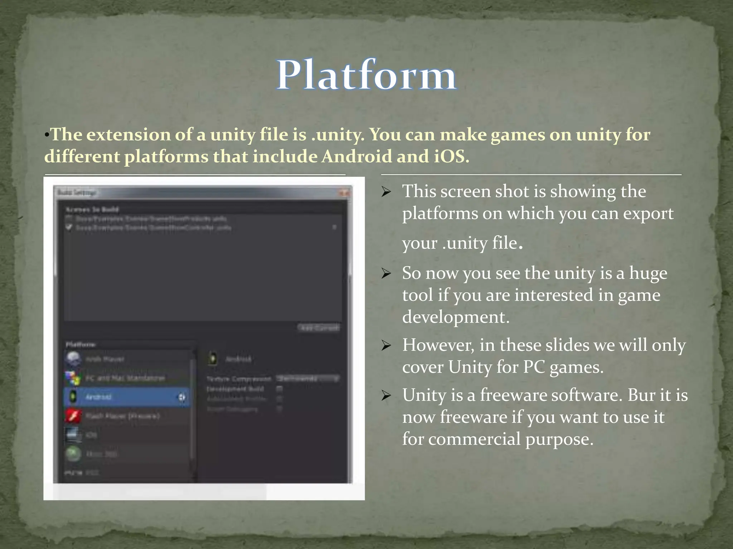
Task: Select the Flash Player (Preview) icon
Action: point(73,416)
